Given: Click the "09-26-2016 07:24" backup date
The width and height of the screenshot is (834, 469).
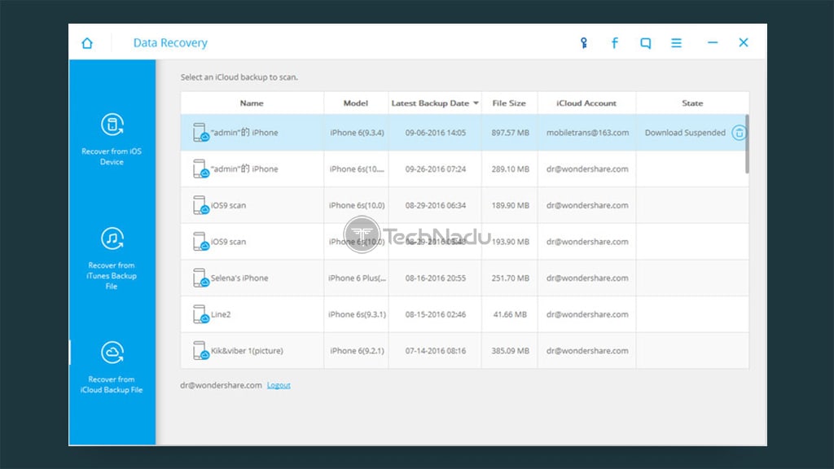Looking at the screenshot, I should [x=435, y=169].
